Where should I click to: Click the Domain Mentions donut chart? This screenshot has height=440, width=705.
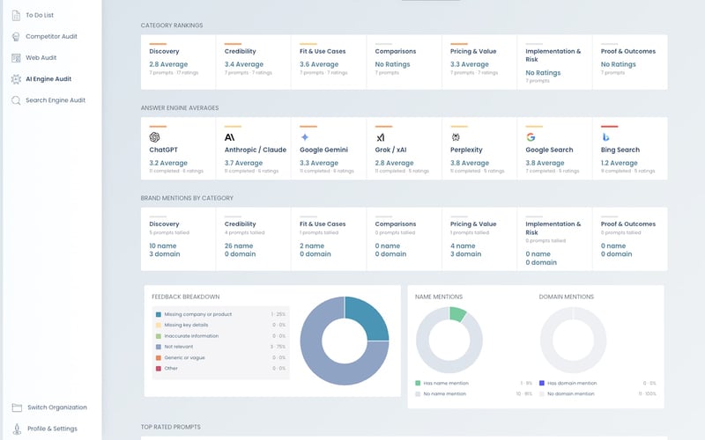click(x=574, y=340)
